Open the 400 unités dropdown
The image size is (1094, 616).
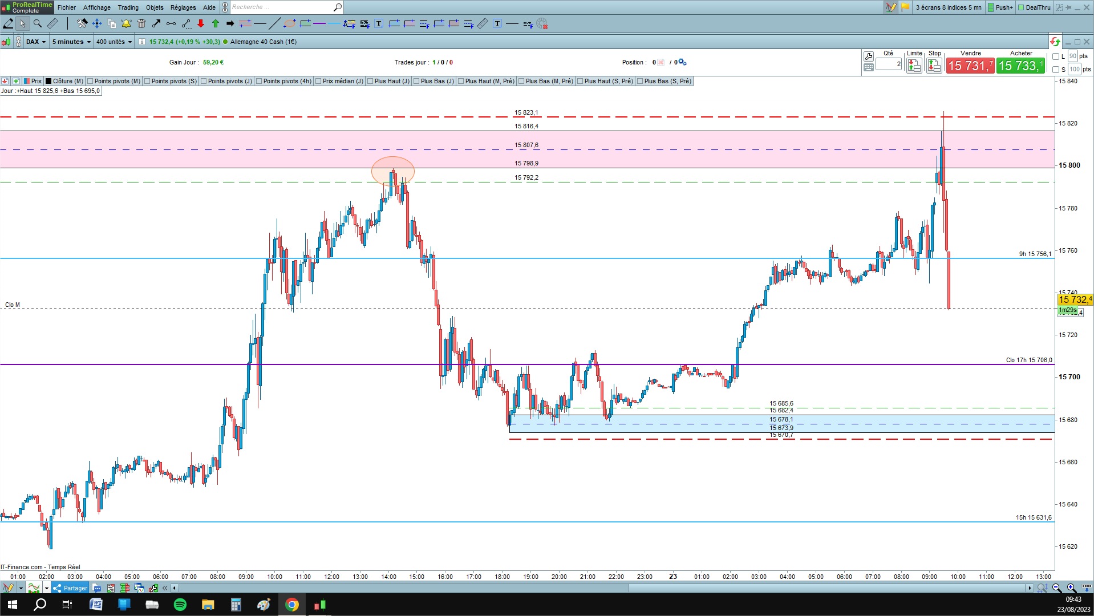point(114,42)
